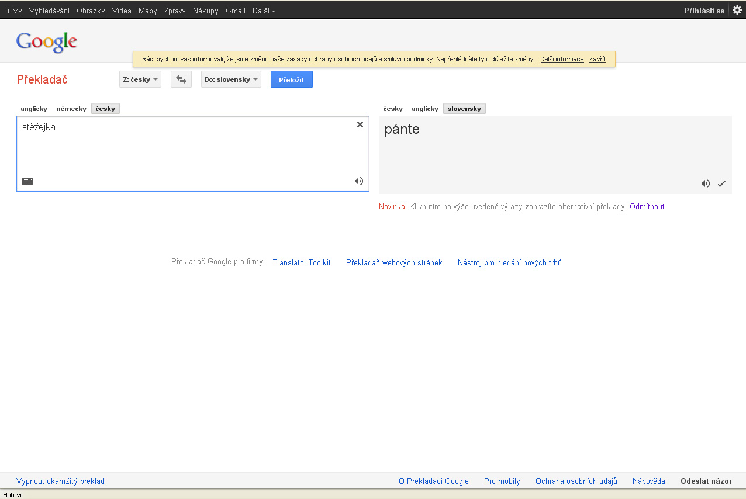Click the 'Translator Toolkit' link
The height and width of the screenshot is (499, 746).
click(x=302, y=263)
